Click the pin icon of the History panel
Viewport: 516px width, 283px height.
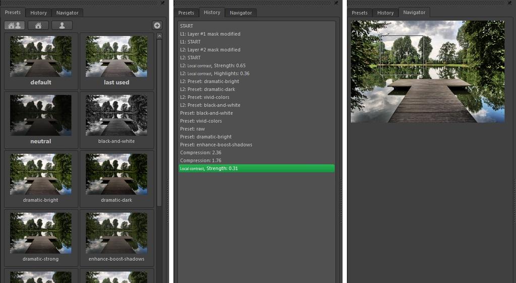point(336,3)
